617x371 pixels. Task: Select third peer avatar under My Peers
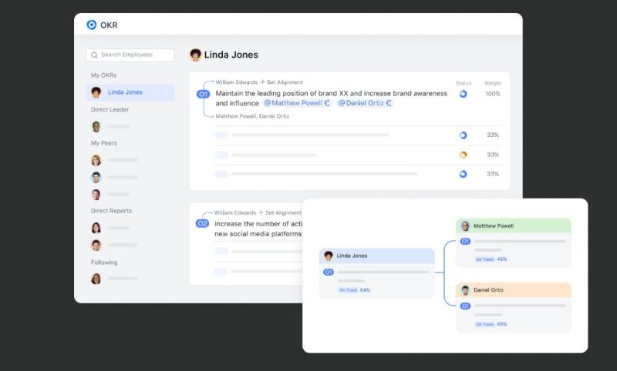96,194
